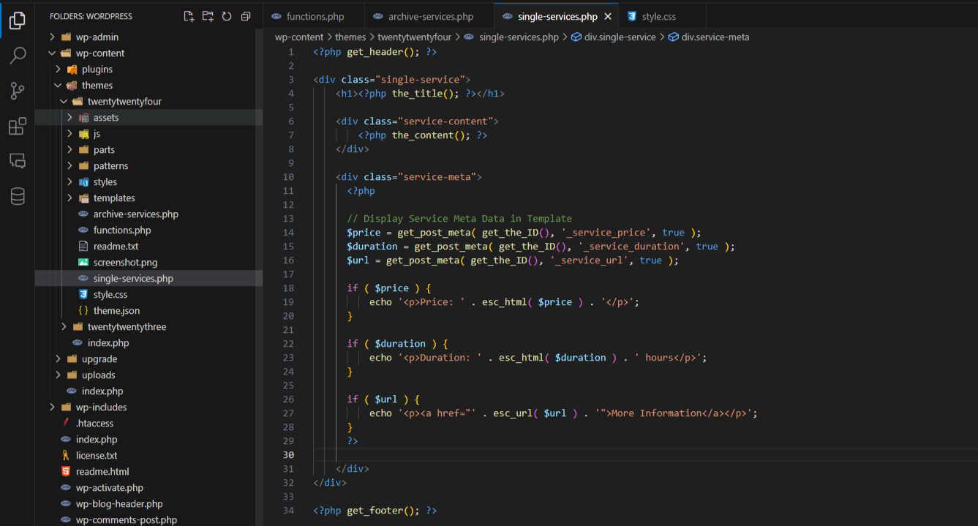Expand the twentytwentythree folder

point(127,327)
